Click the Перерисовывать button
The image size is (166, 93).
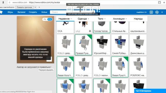pyautogui.click(x=46, y=70)
